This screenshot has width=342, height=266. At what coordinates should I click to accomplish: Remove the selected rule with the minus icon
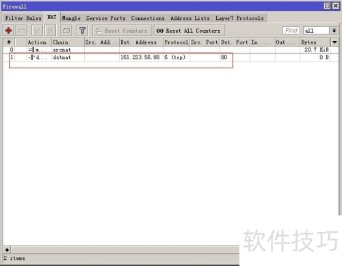click(21, 31)
